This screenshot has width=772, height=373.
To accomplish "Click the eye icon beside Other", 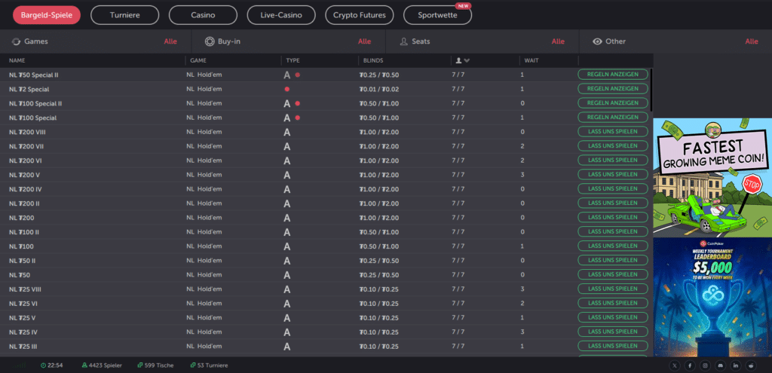I will 597,41.
